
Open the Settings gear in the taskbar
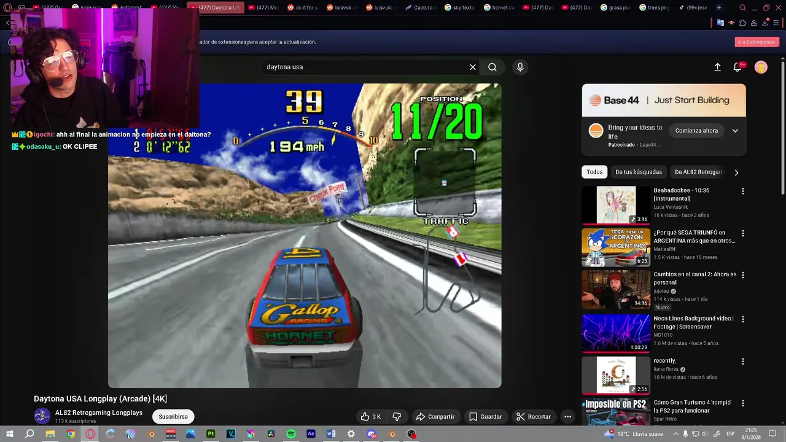[351, 434]
